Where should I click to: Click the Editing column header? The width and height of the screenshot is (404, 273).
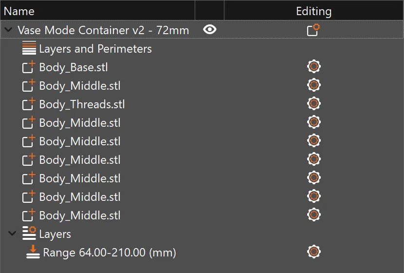pos(313,11)
